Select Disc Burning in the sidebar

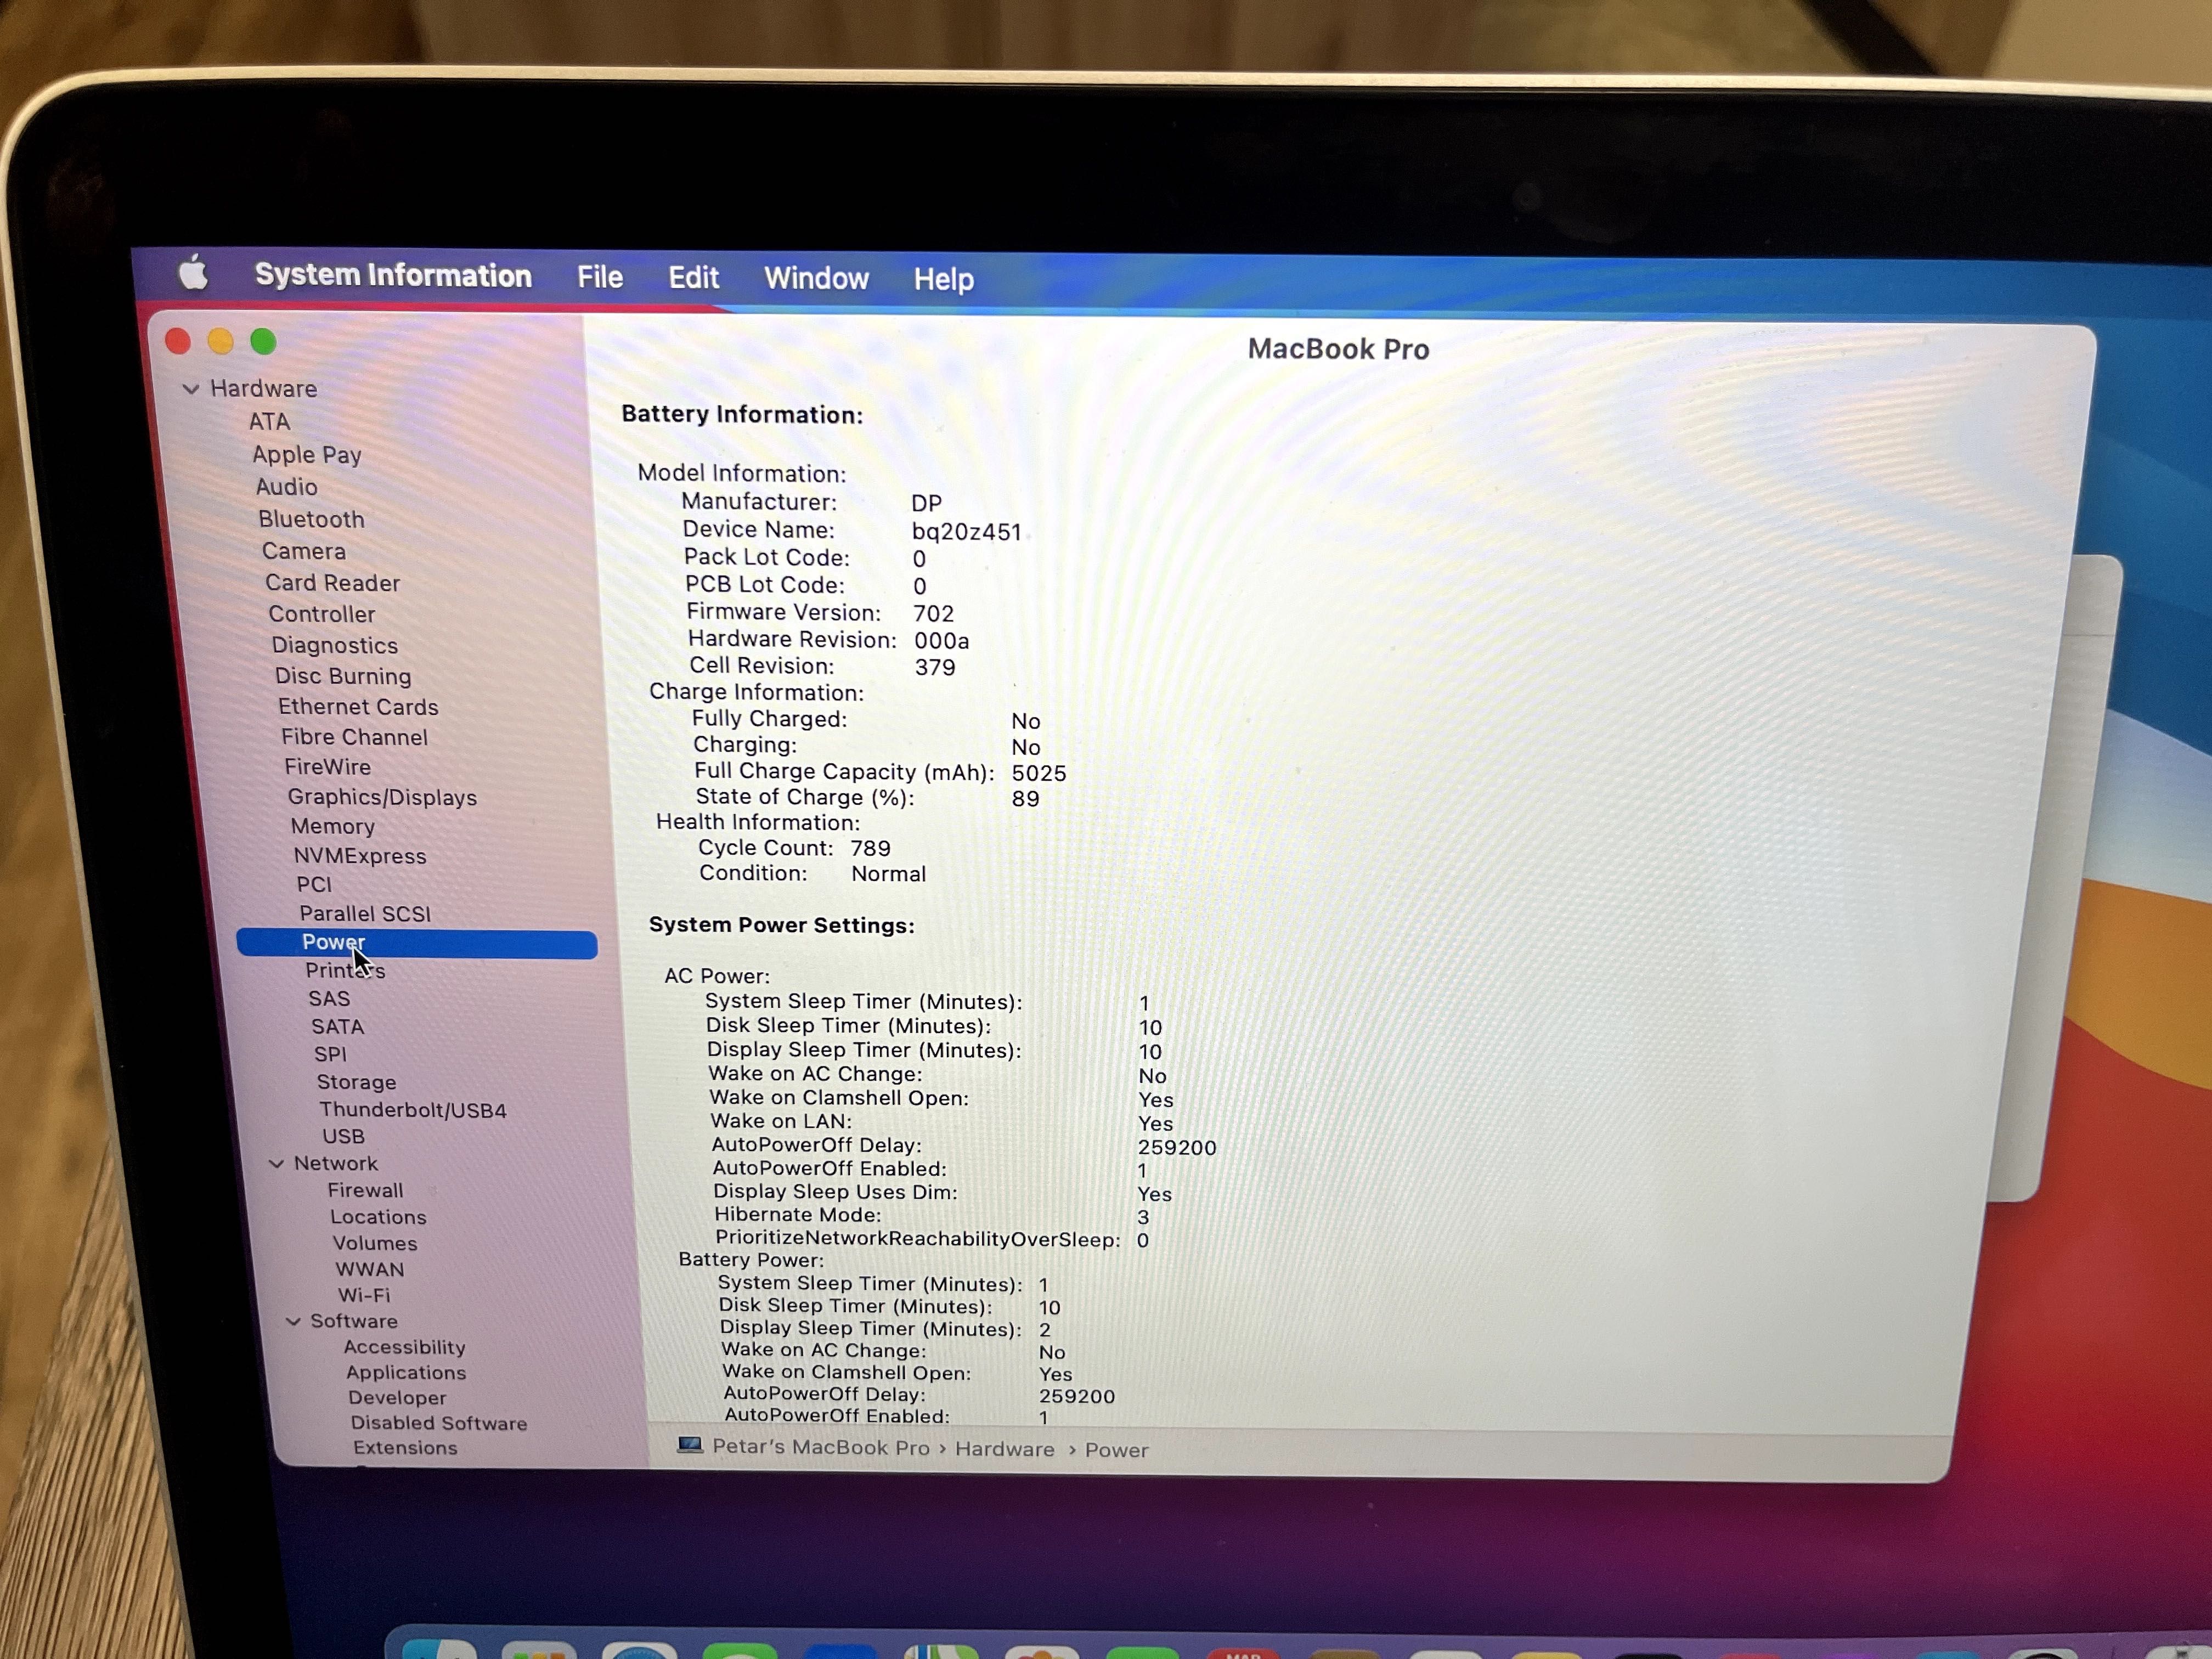pyautogui.click(x=342, y=676)
